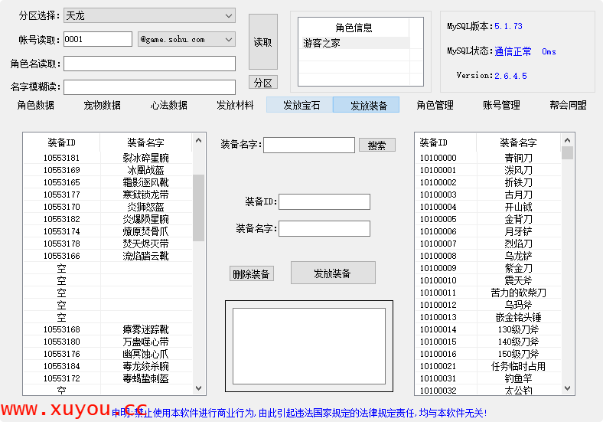Switch to the 角色数据 tab
This screenshot has height=422, width=603.
point(36,105)
